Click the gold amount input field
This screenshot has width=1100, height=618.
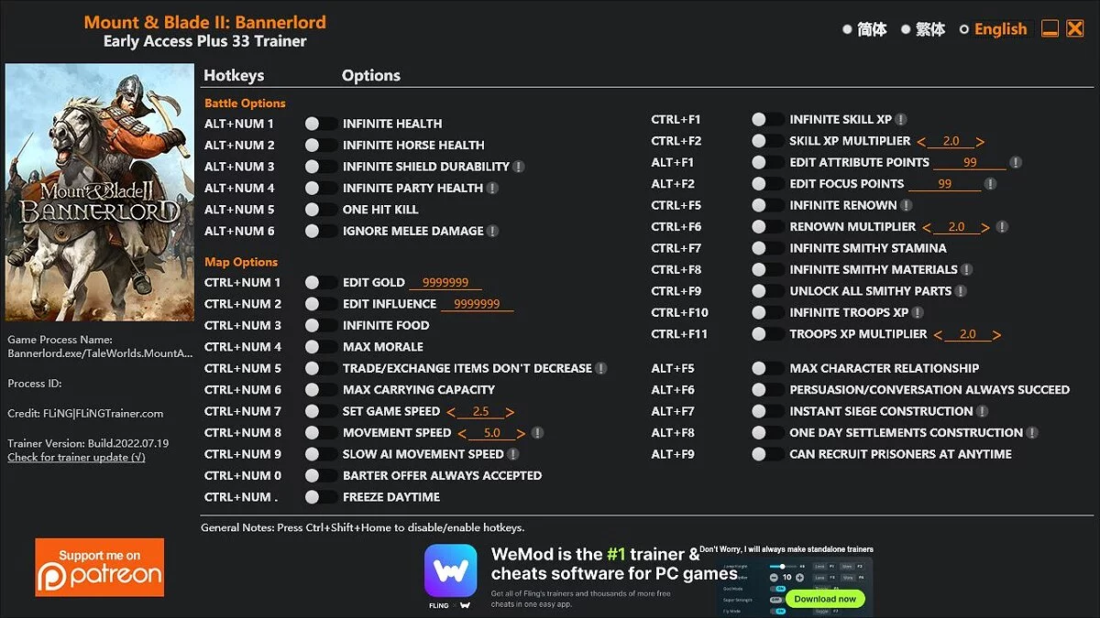(446, 282)
